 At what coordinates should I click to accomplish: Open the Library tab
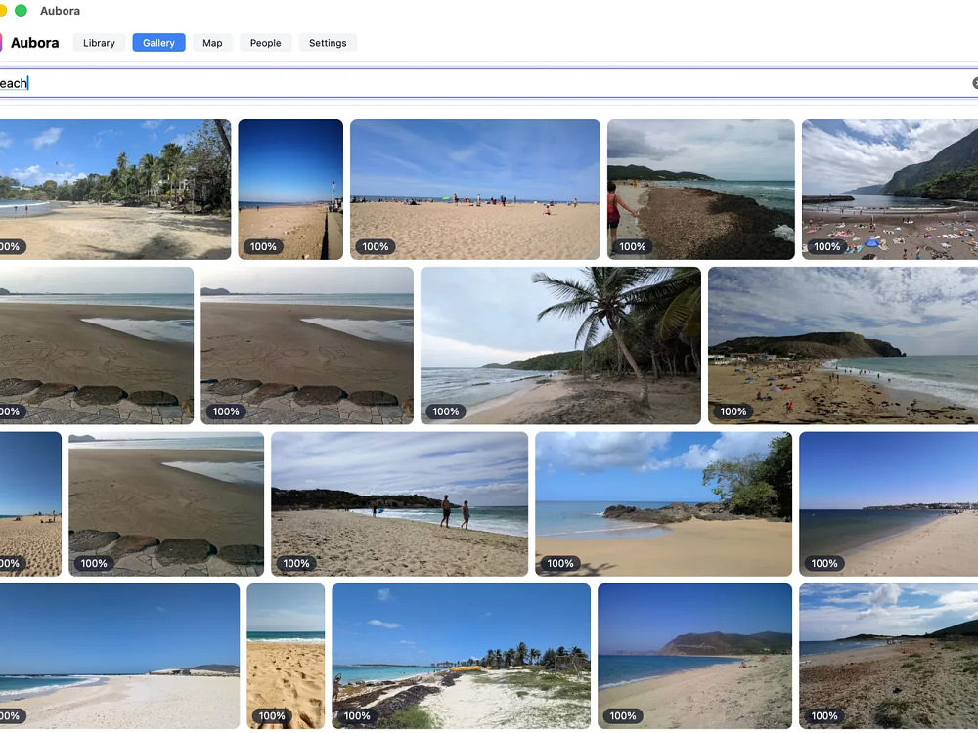(99, 43)
